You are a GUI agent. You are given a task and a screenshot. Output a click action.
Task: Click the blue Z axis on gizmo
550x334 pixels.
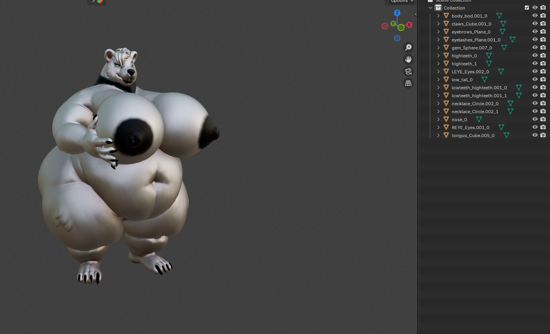[x=397, y=13]
